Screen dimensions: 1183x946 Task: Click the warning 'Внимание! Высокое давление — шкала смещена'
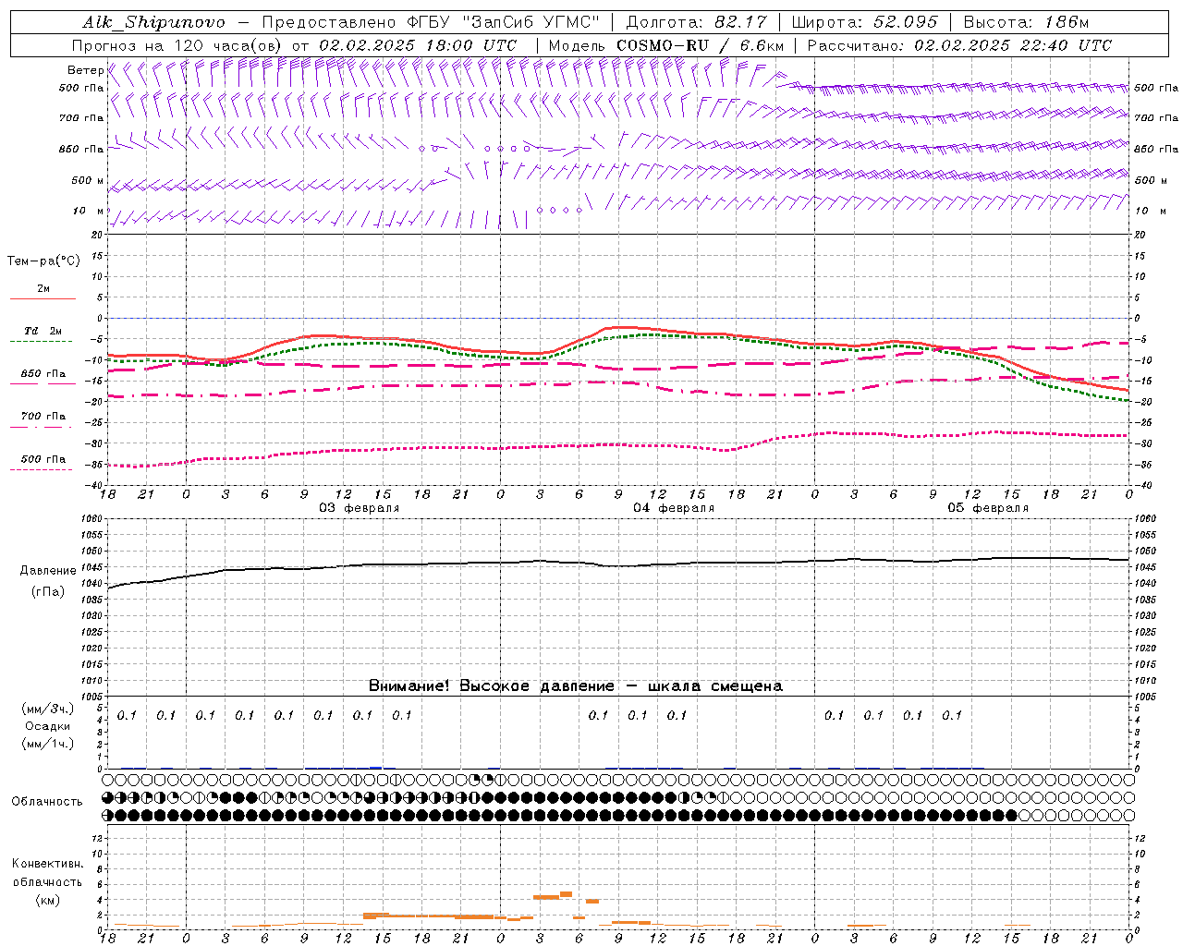click(575, 685)
